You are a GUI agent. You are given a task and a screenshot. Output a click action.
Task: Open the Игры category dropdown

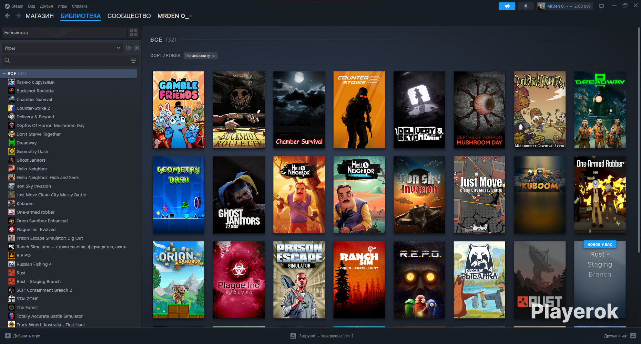(x=62, y=48)
